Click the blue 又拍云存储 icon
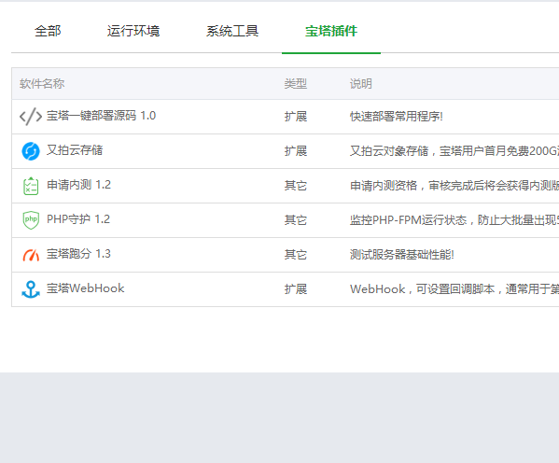This screenshot has height=463, width=559. (31, 151)
